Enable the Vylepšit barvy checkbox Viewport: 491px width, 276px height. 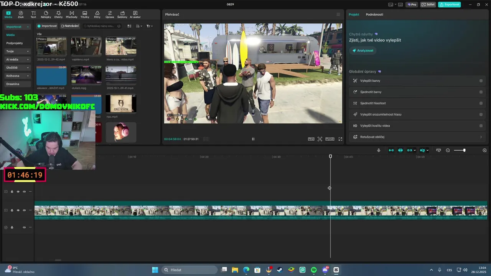coord(481,81)
